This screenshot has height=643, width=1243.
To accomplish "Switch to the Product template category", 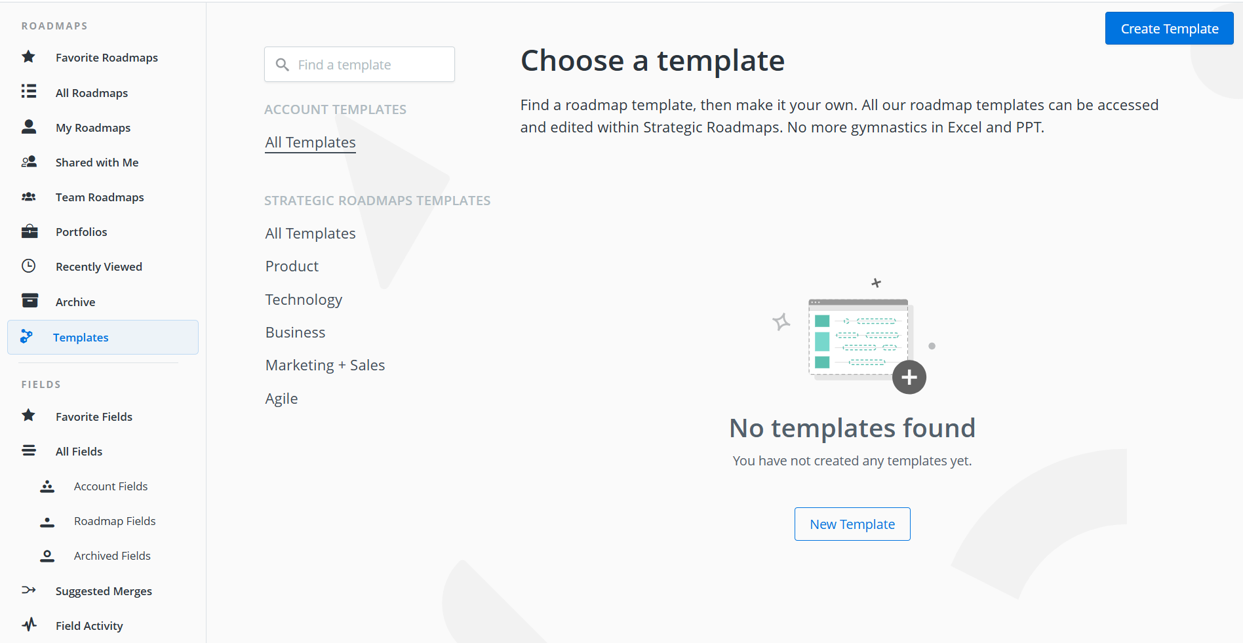I will [292, 266].
